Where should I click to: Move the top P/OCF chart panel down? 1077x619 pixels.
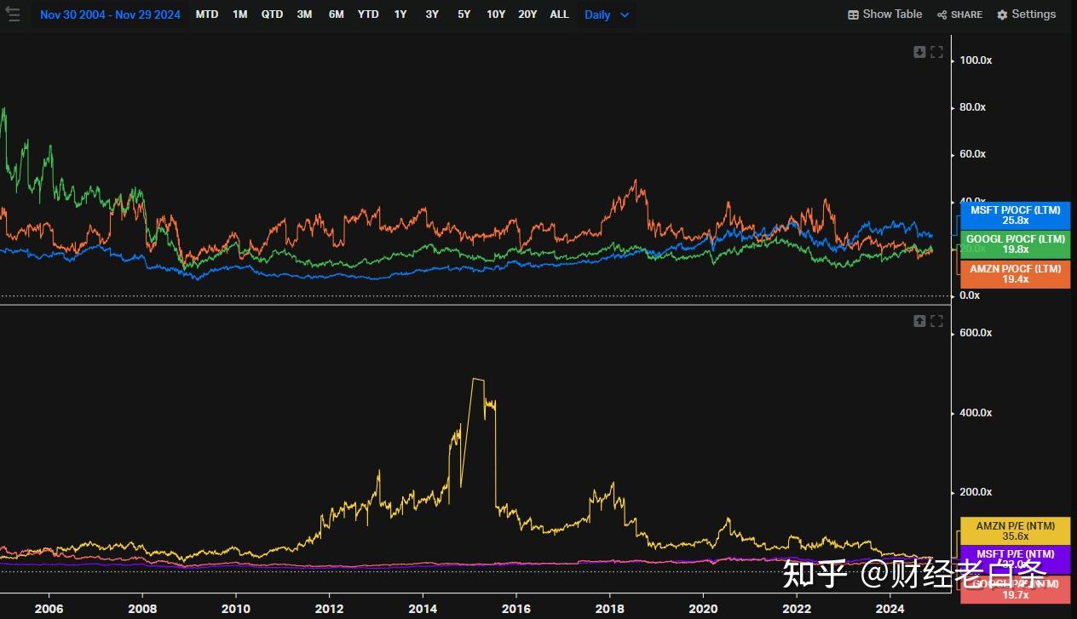919,52
